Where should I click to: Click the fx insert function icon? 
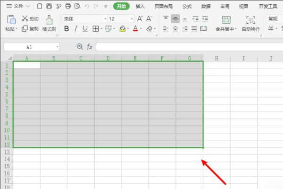click(x=90, y=47)
